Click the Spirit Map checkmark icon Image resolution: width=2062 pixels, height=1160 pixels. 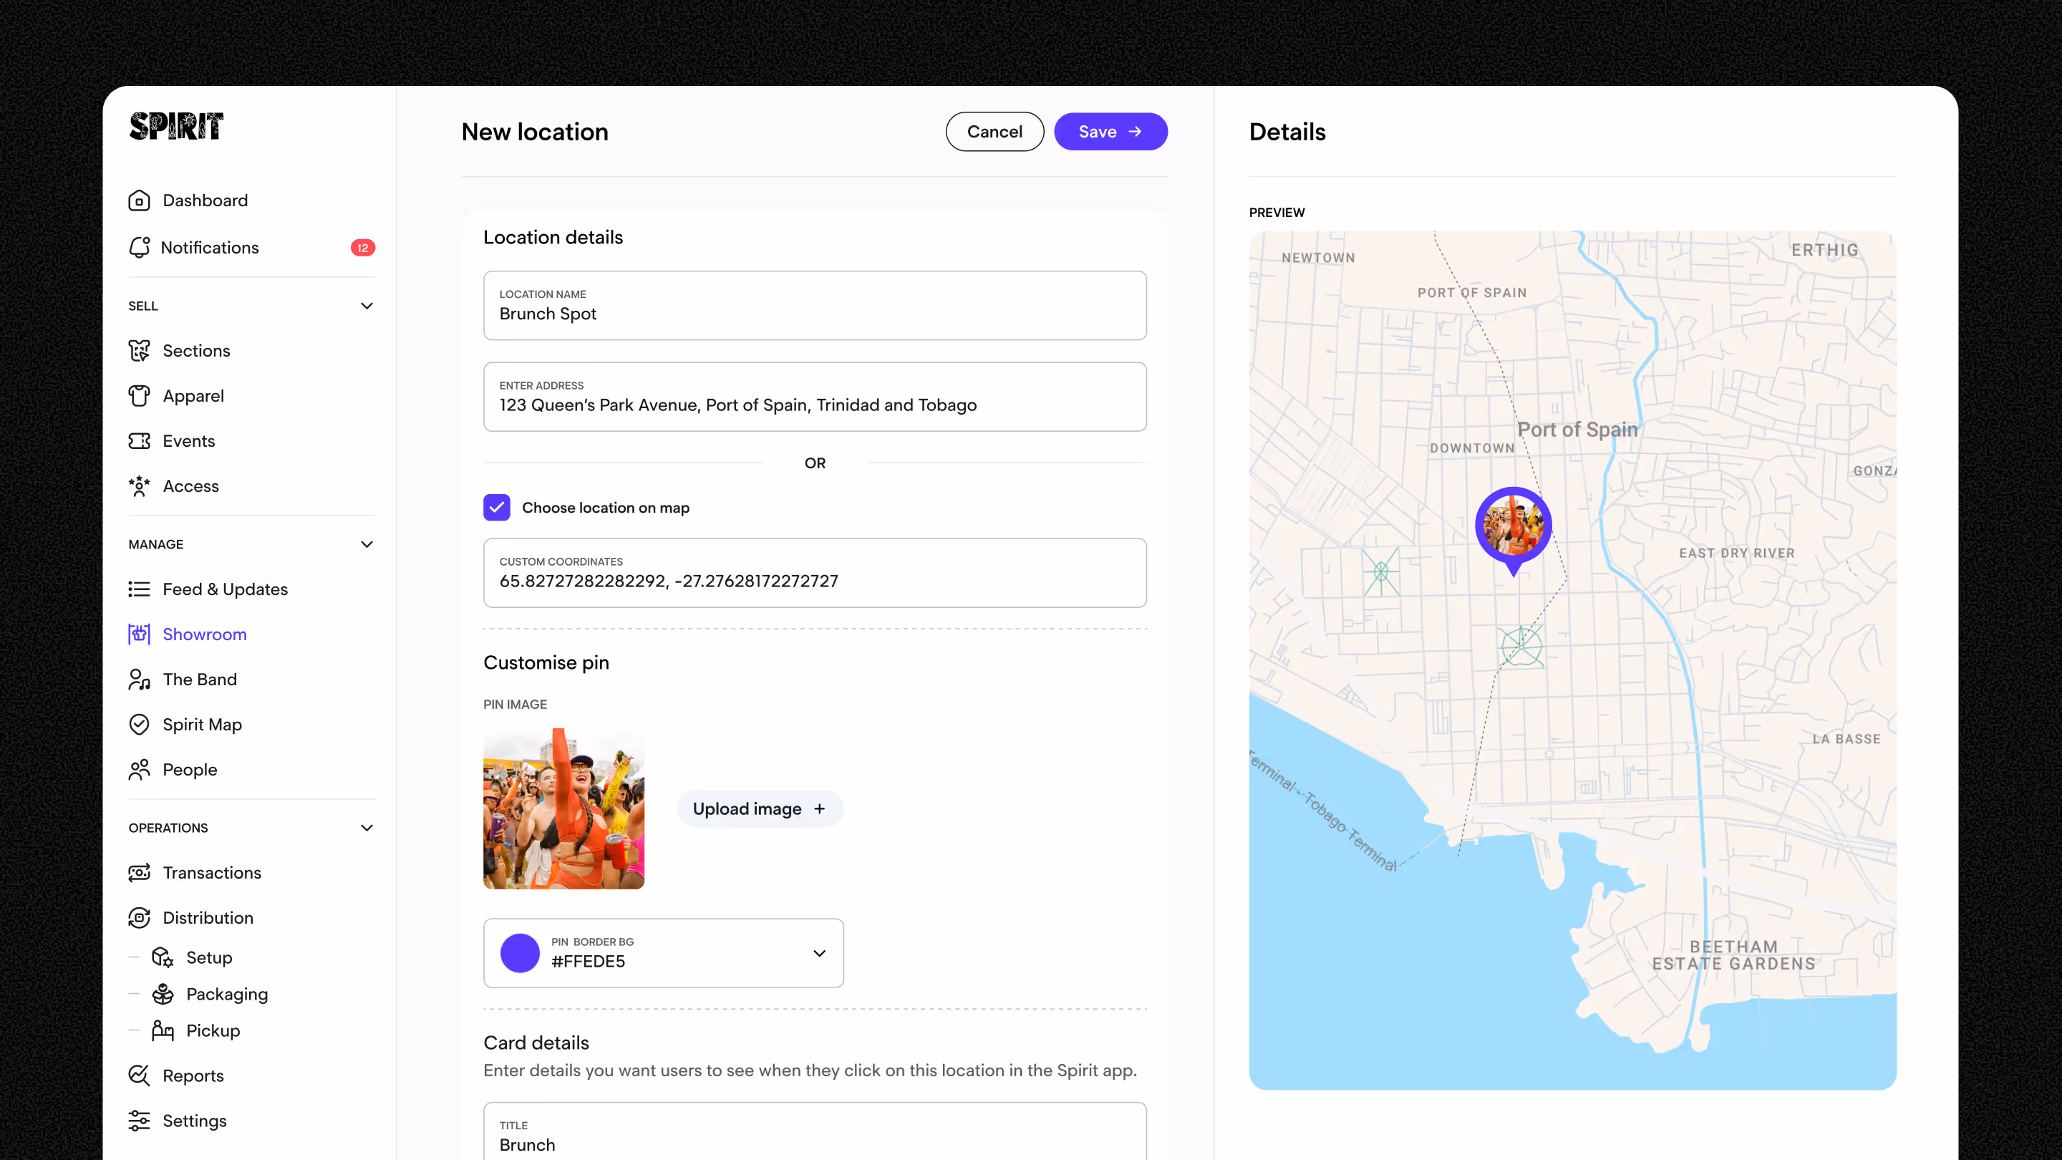click(140, 725)
